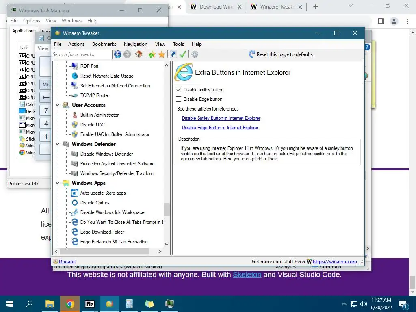This screenshot has width=416, height=312.
Task: Click Reset this page to defaults text
Action: pyautogui.click(x=285, y=54)
